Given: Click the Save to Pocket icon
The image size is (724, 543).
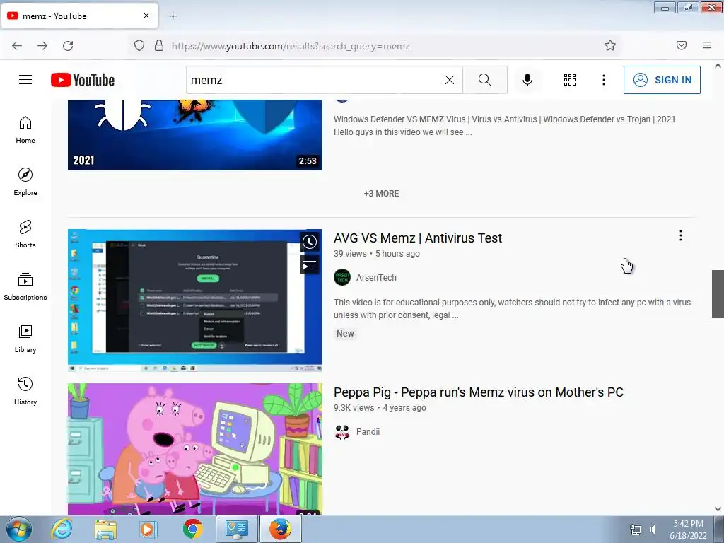Looking at the screenshot, I should tap(682, 45).
